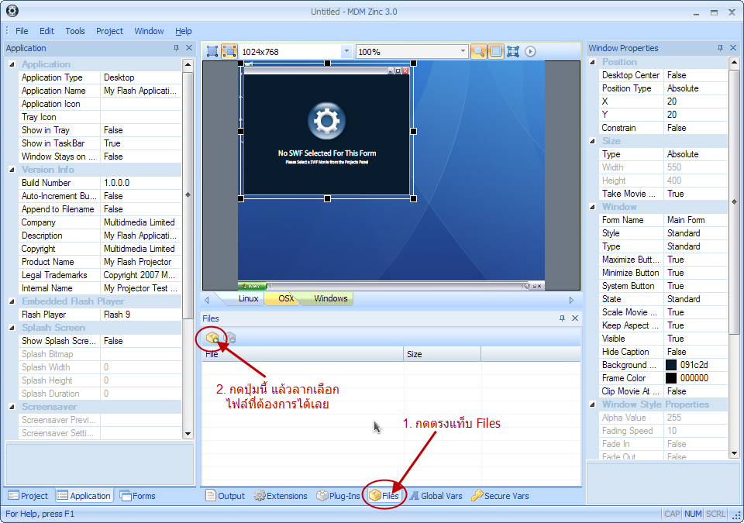The image size is (744, 523).
Task: Click the Frame Color black swatch
Action: coord(671,378)
